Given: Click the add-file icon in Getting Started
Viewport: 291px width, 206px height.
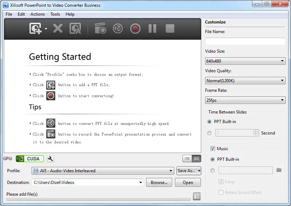Looking at the screenshot, I should [51, 85].
